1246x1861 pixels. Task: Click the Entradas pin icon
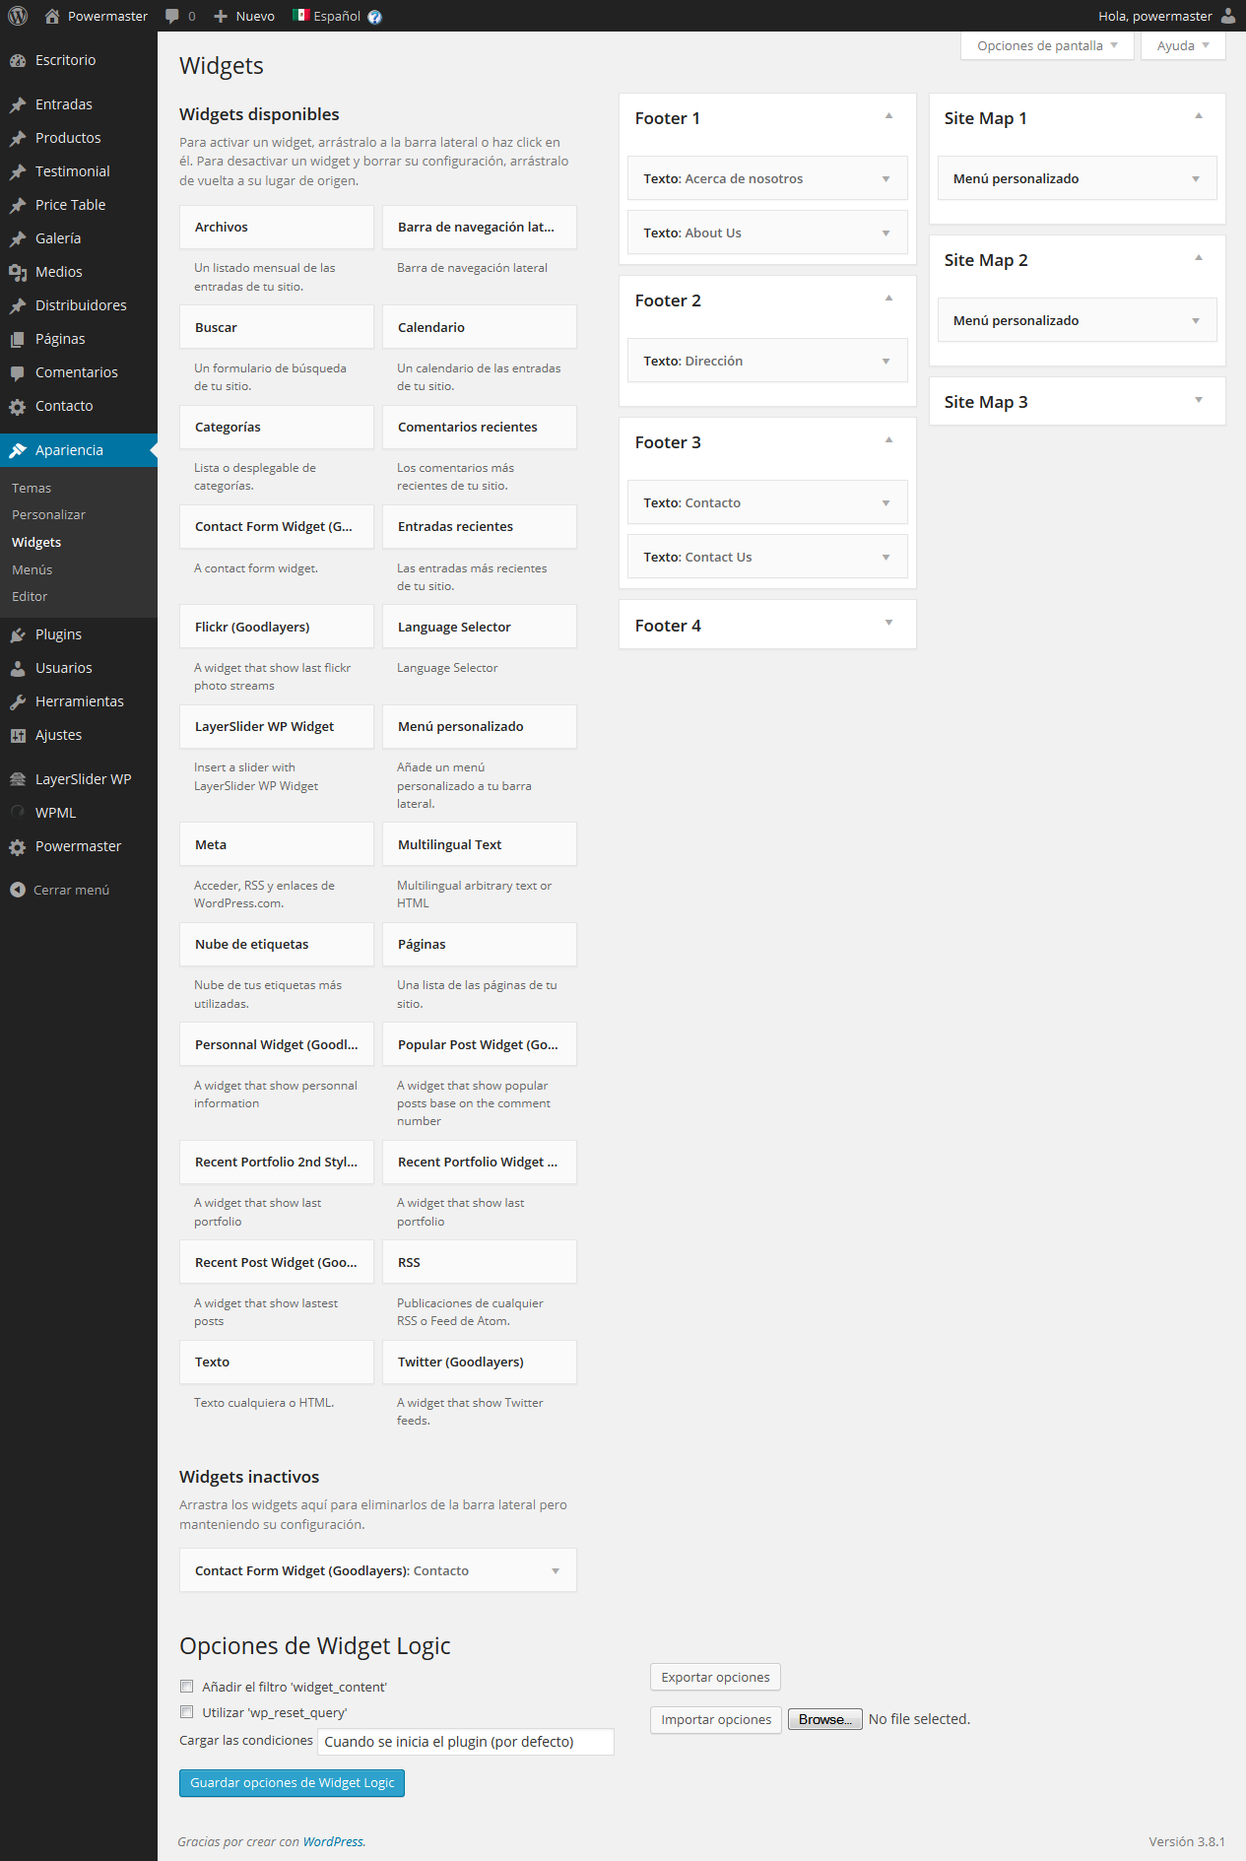18,104
